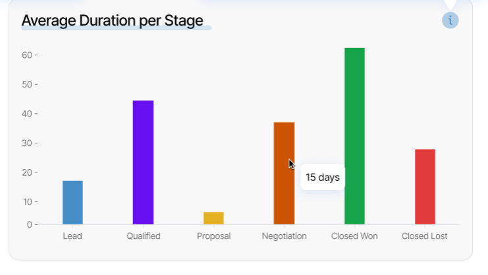Click the Proposal axis label
This screenshot has height=275, width=488.
coord(213,236)
